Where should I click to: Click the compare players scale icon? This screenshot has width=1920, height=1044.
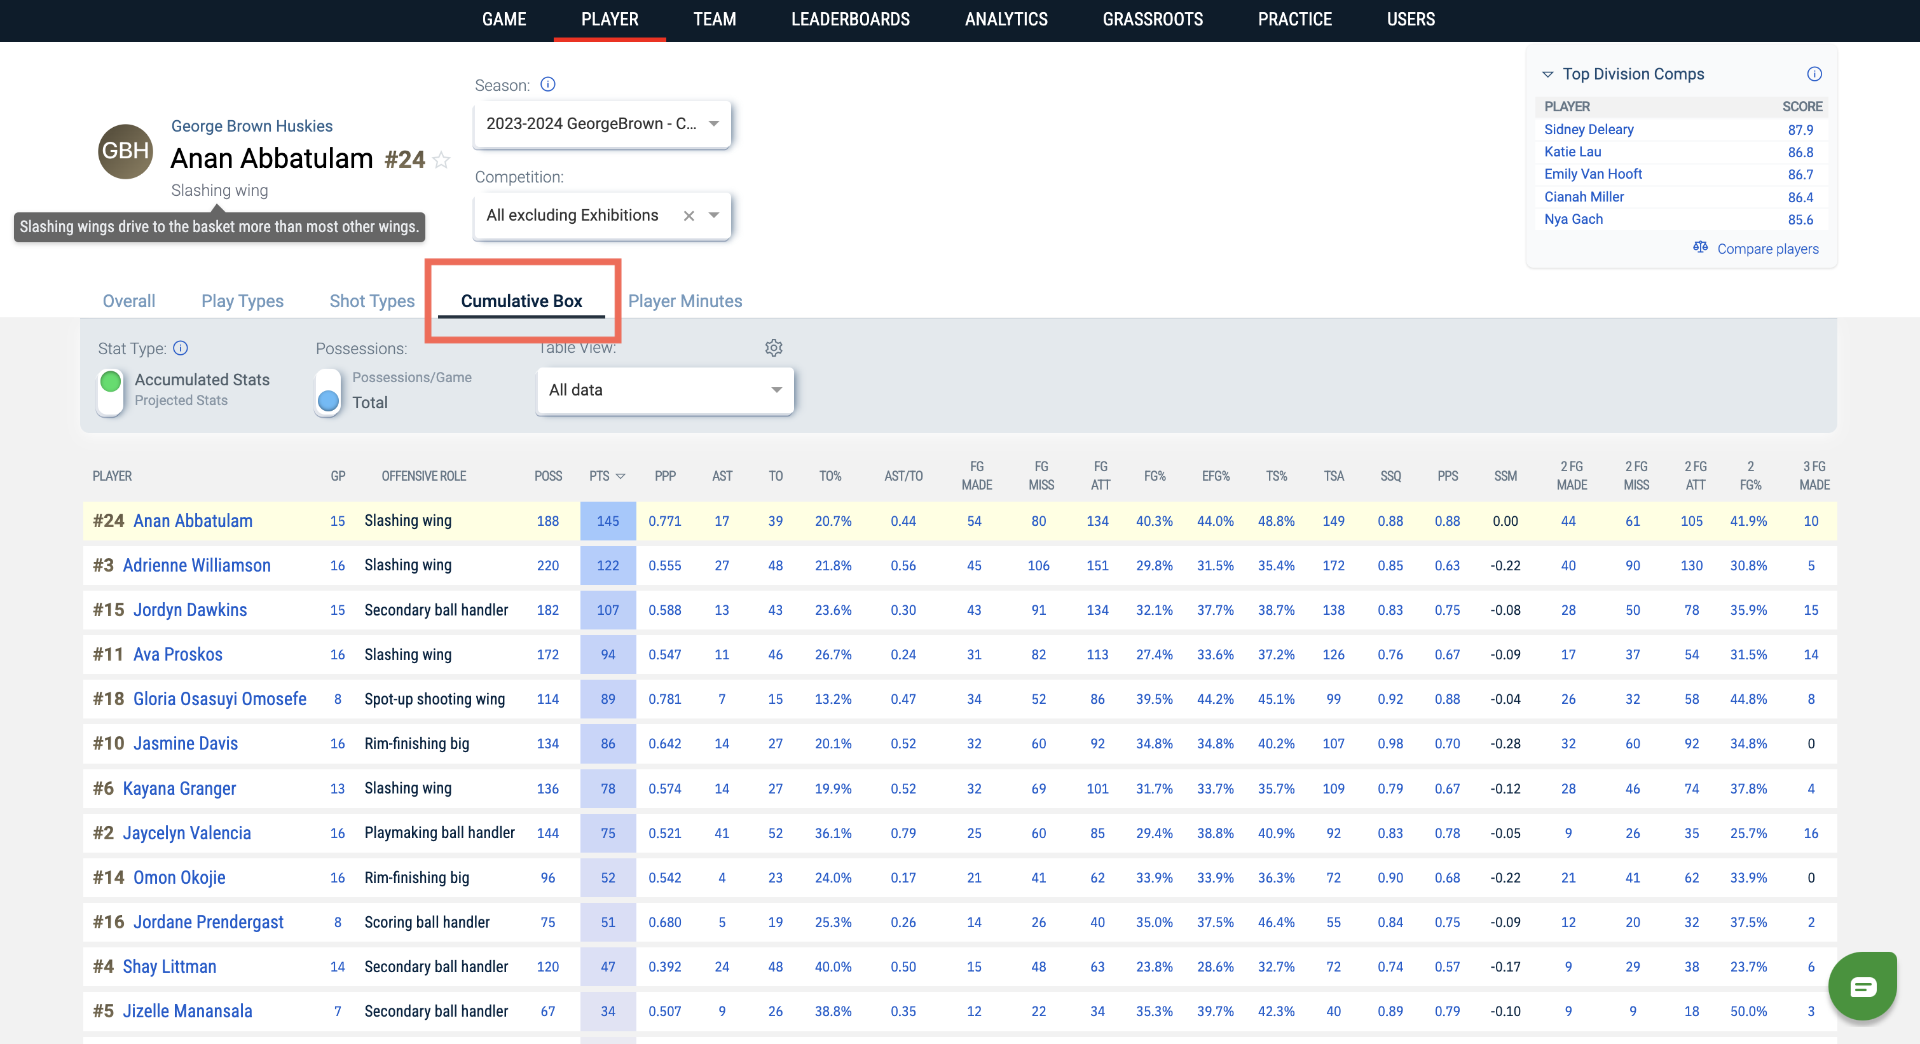click(1700, 247)
